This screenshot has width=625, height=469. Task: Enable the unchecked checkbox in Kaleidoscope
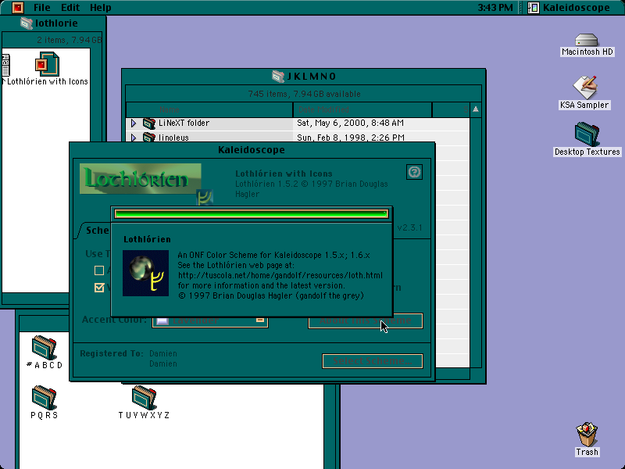point(99,270)
